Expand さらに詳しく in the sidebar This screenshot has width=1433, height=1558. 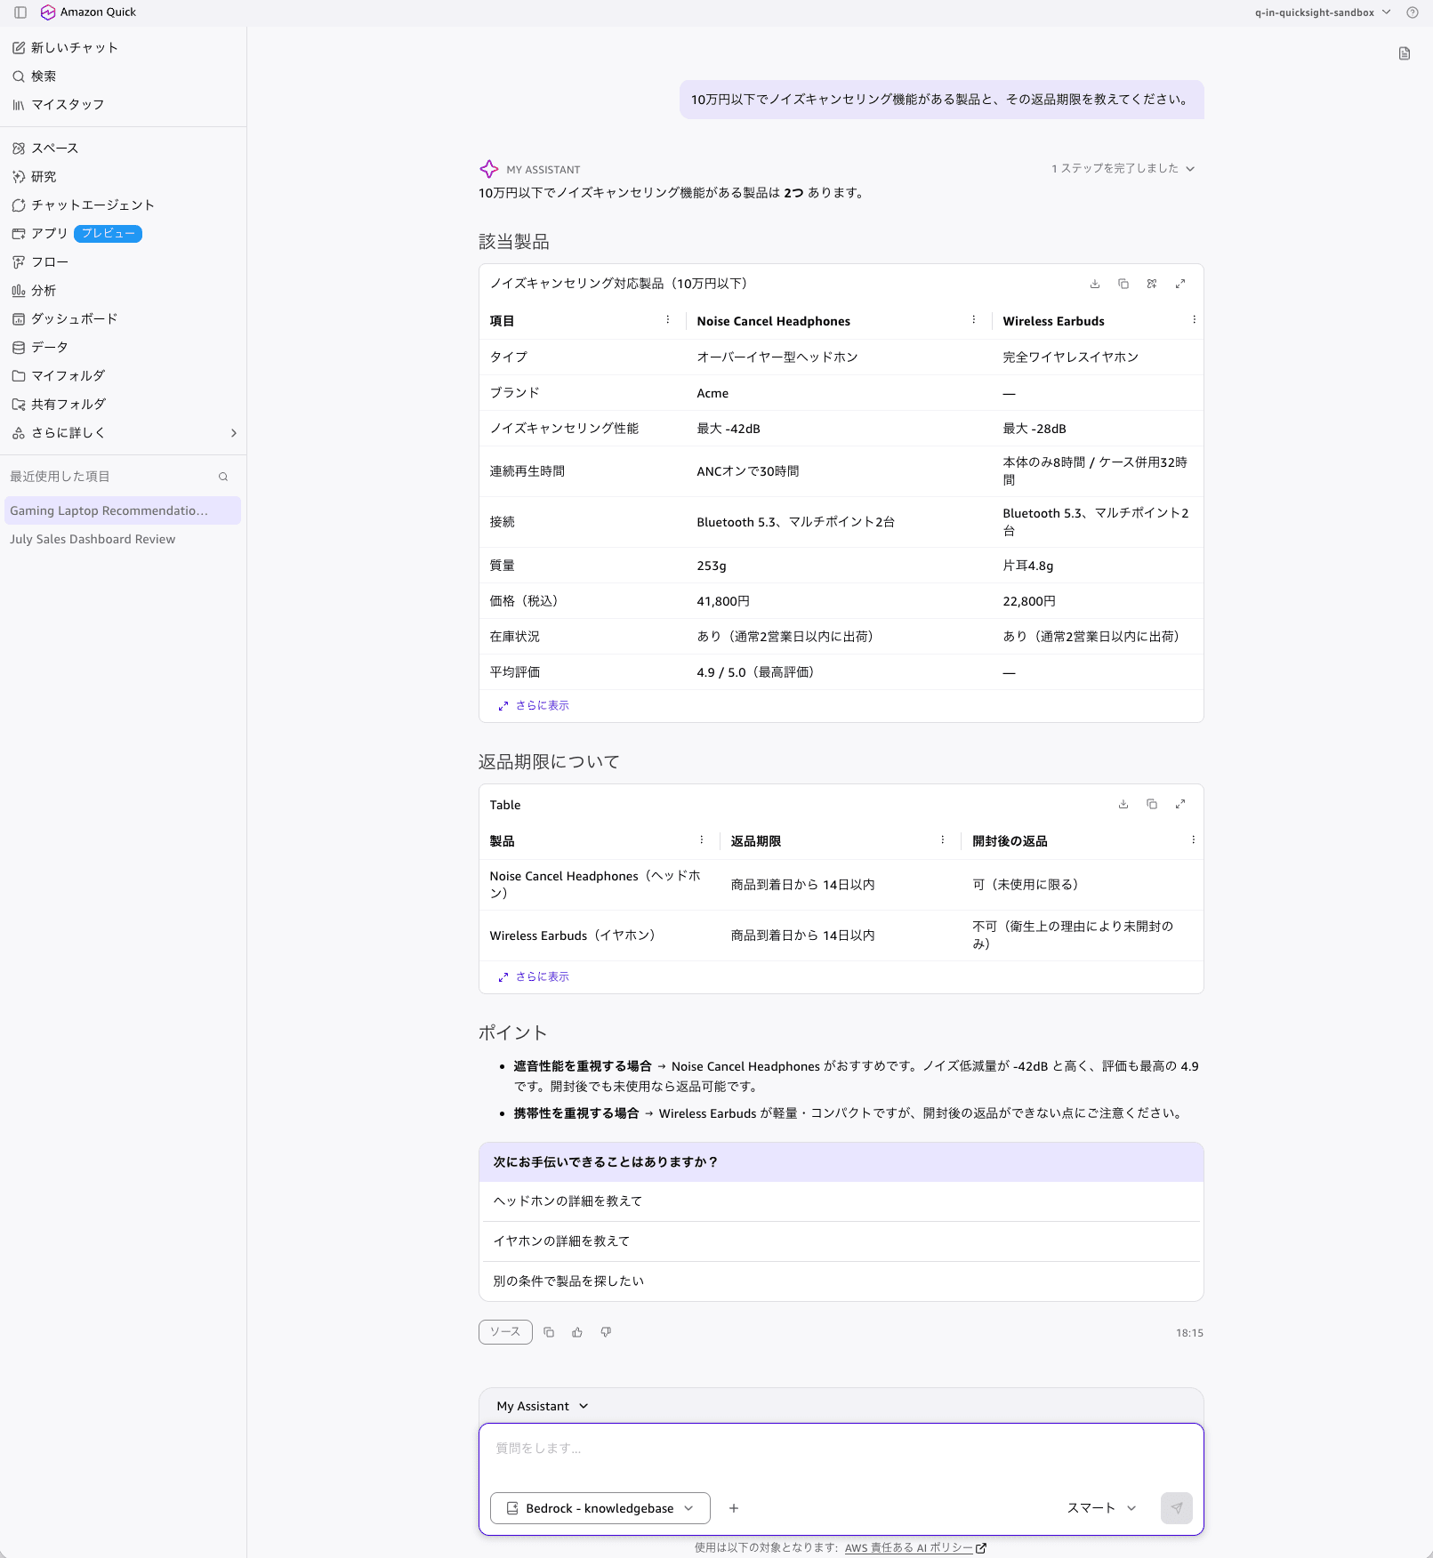tap(124, 433)
